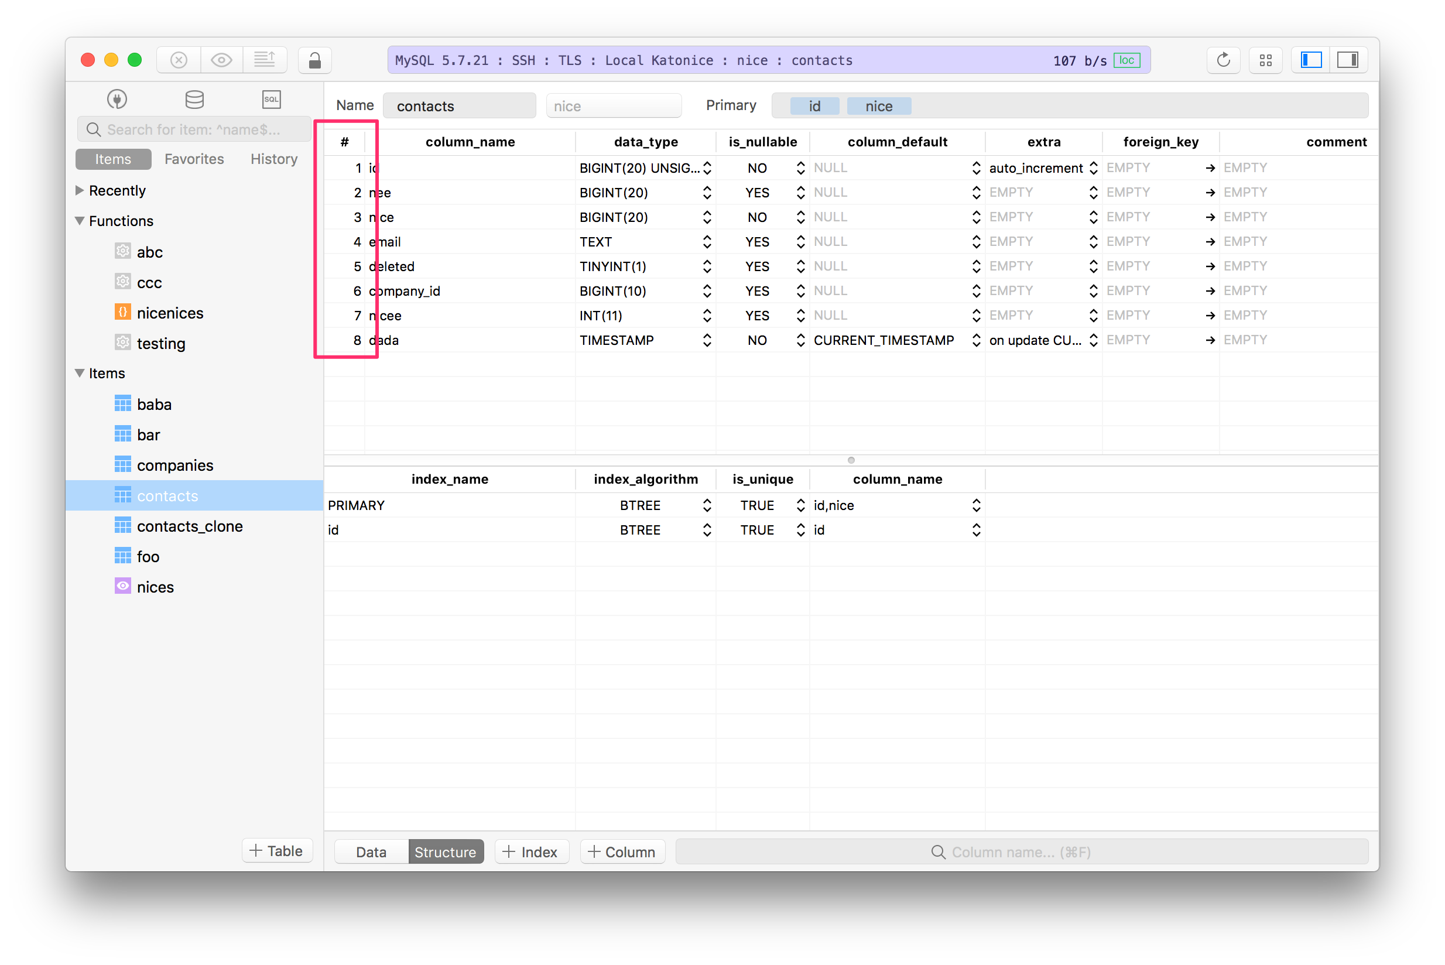The width and height of the screenshot is (1445, 965).
Task: Click the contacts_clone table icon
Action: click(x=122, y=526)
